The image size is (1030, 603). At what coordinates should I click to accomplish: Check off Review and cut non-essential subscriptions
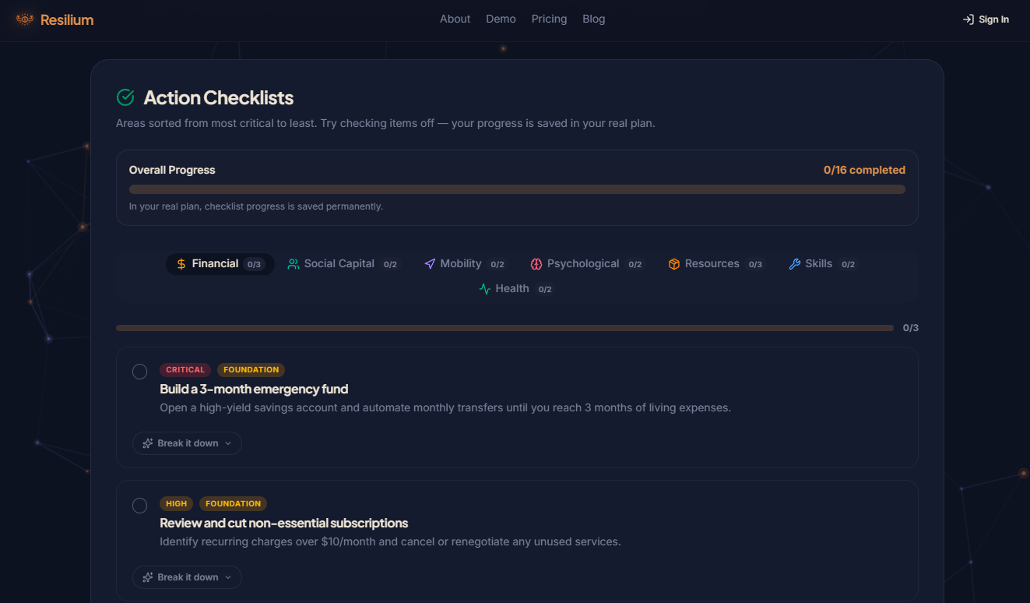pyautogui.click(x=140, y=506)
